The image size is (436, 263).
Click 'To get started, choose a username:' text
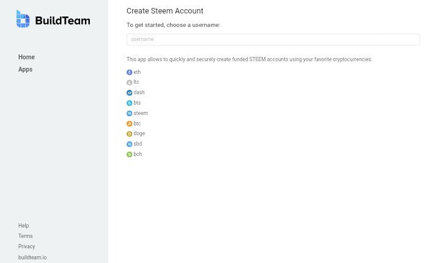tap(174, 25)
